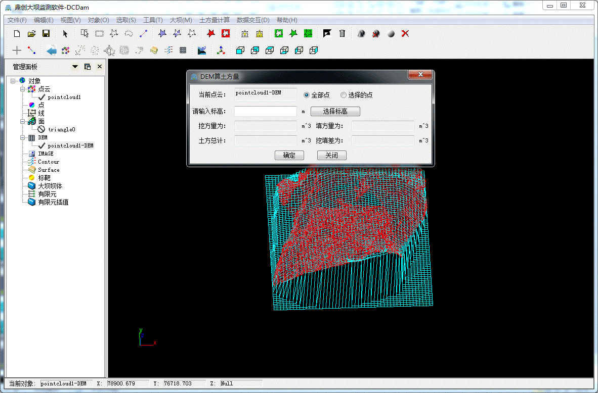598x393 pixels.
Task: Open the 大坝(M) menu
Action: tap(181, 20)
